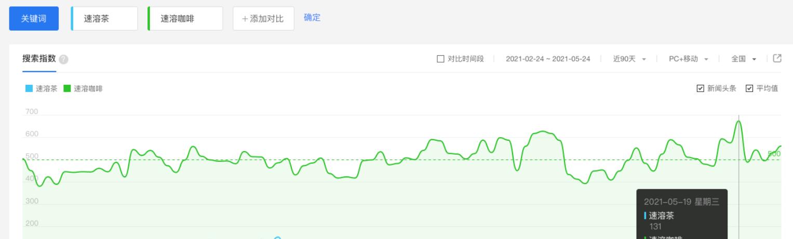Click the 搜索指数 tab title

coord(39,58)
